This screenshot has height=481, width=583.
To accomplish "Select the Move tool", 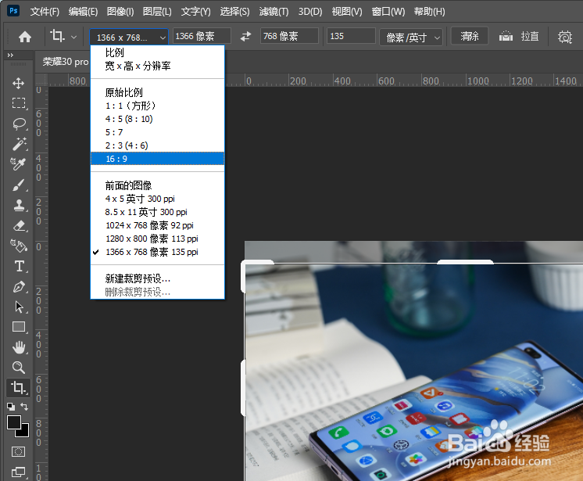I will pyautogui.click(x=18, y=83).
